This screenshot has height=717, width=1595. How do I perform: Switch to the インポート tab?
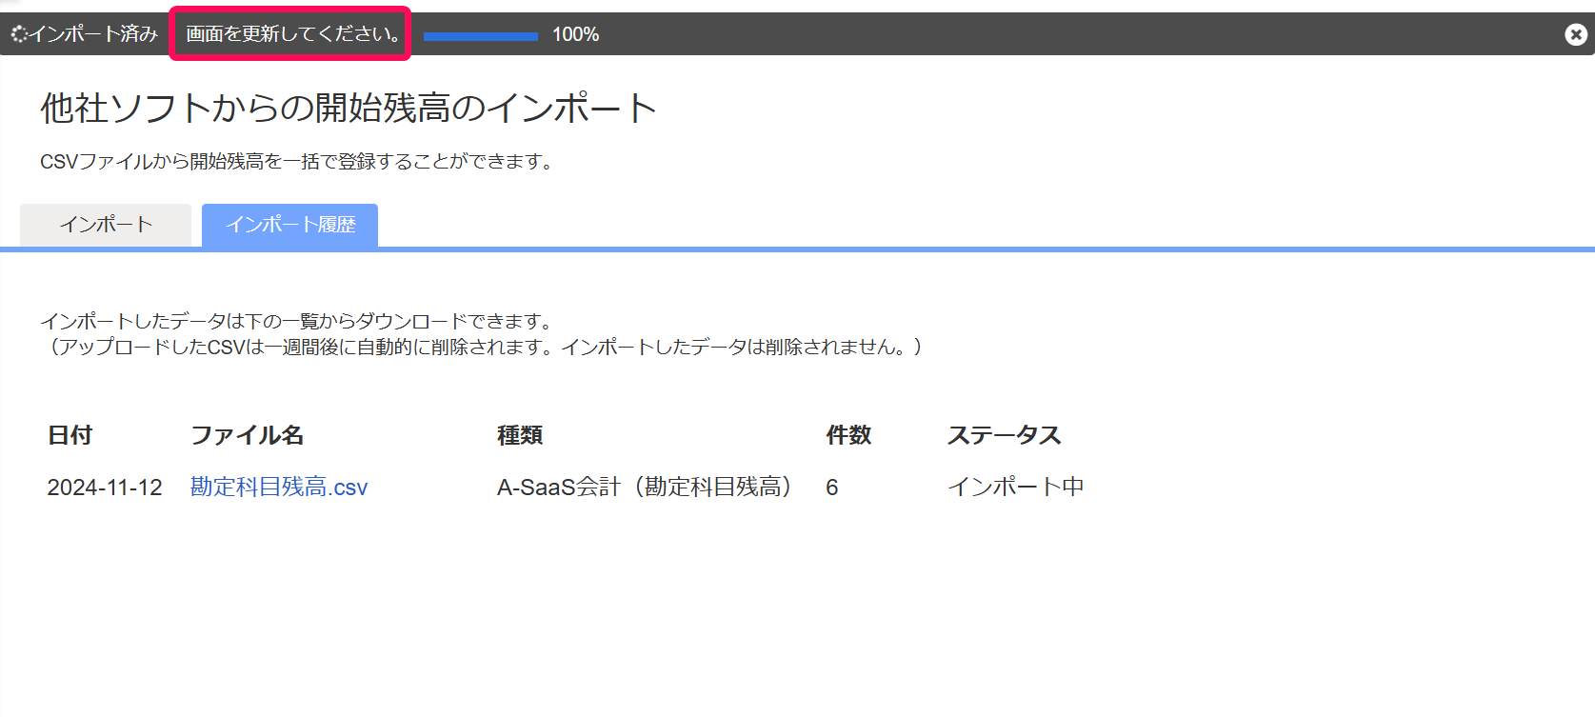[106, 225]
